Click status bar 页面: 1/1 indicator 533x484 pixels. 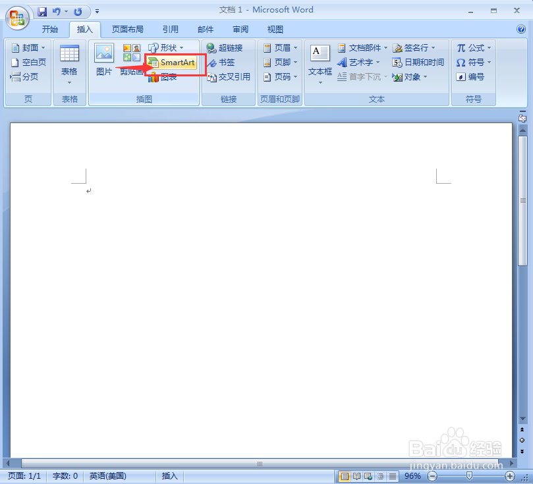pos(24,476)
